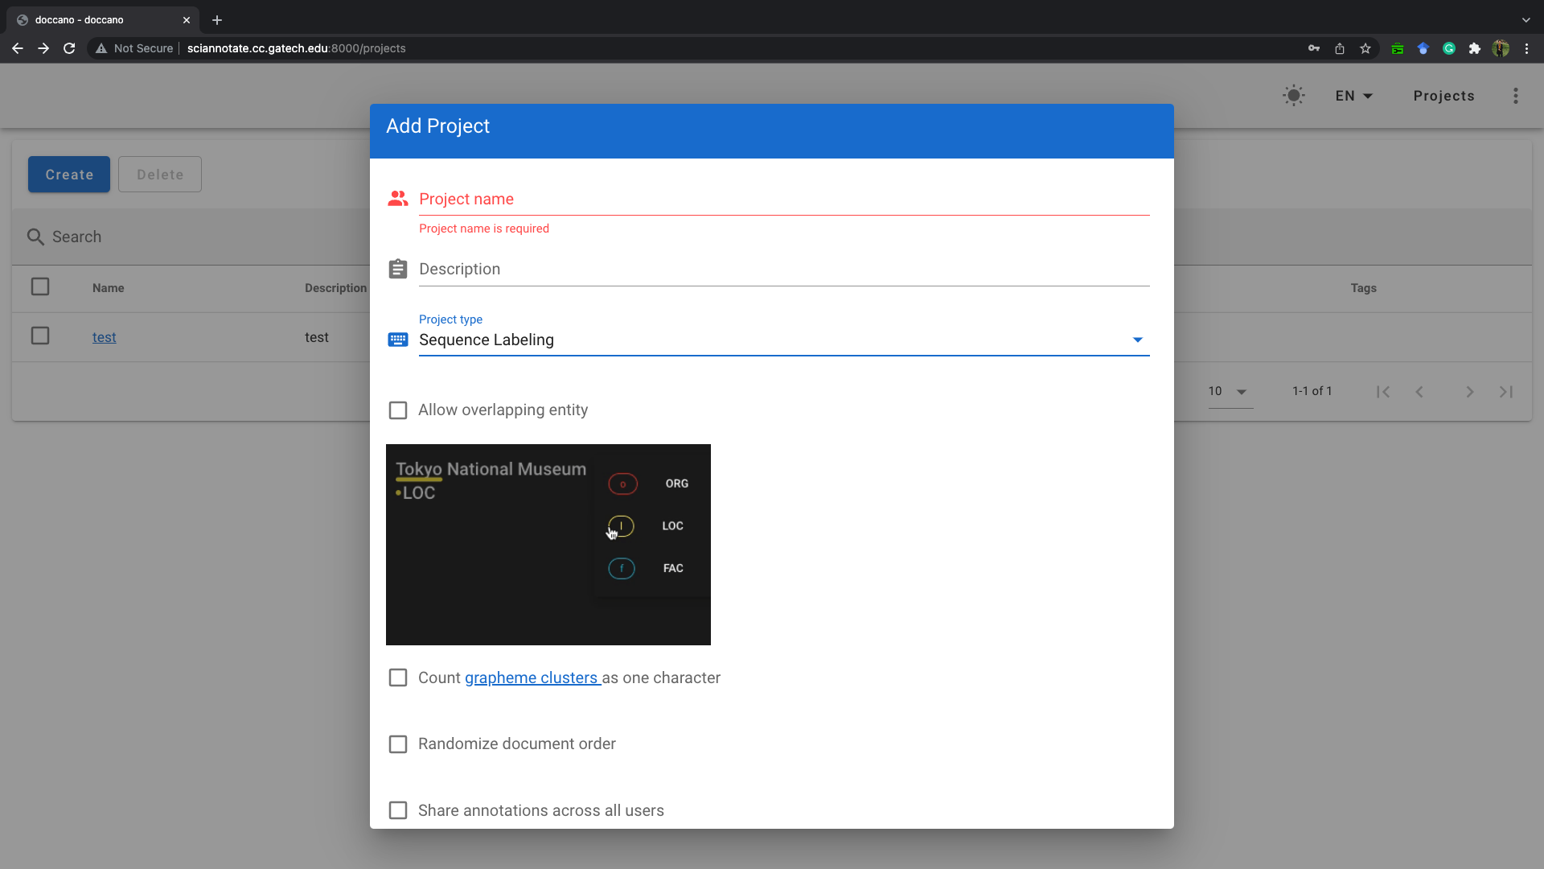Expand the pagination items-per-page dropdown

1242,392
